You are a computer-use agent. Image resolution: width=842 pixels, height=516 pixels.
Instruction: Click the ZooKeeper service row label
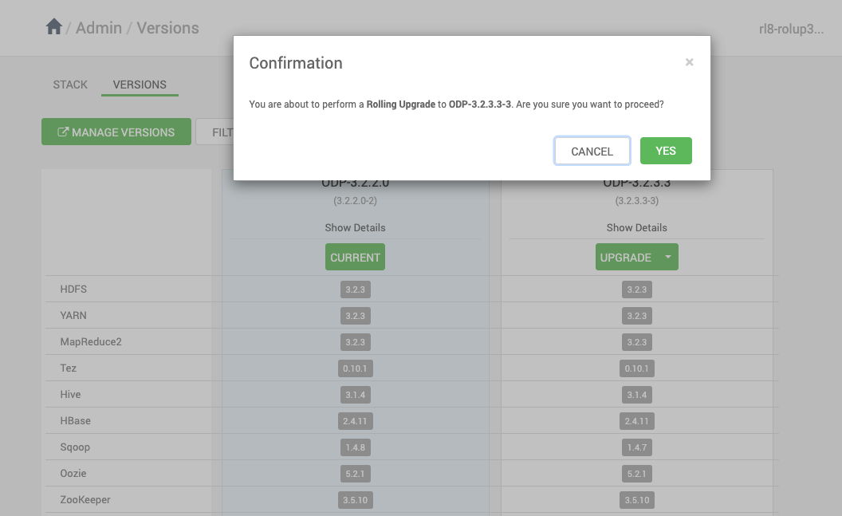85,500
